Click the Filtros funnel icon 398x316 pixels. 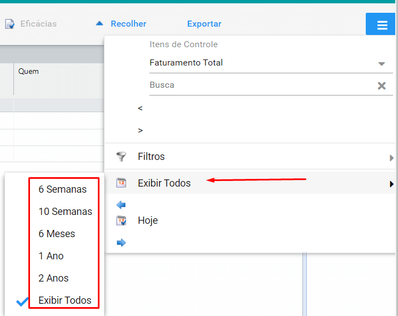pyautogui.click(x=121, y=157)
